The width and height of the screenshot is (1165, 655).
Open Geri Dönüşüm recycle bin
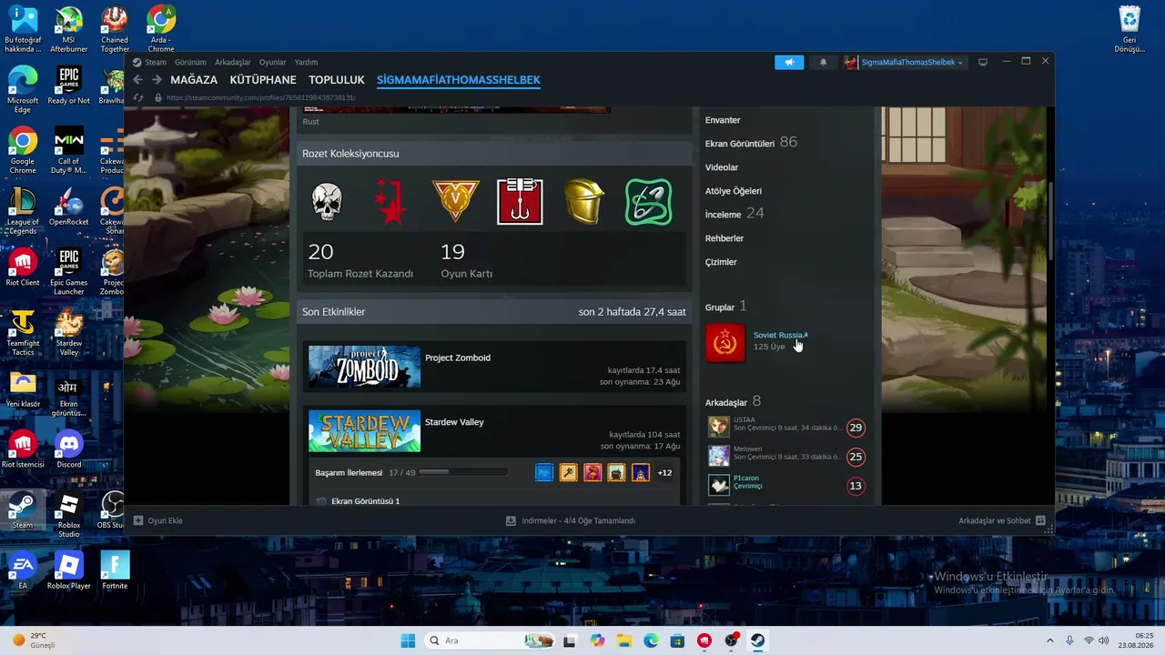1130,30
